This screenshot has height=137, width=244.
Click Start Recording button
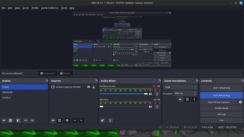coord(221,95)
